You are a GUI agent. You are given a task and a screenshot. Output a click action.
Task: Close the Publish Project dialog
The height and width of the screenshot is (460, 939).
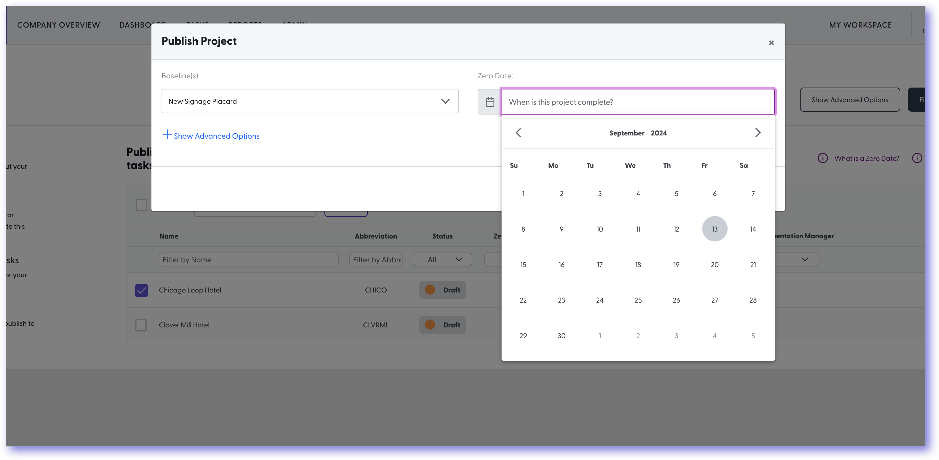[771, 43]
